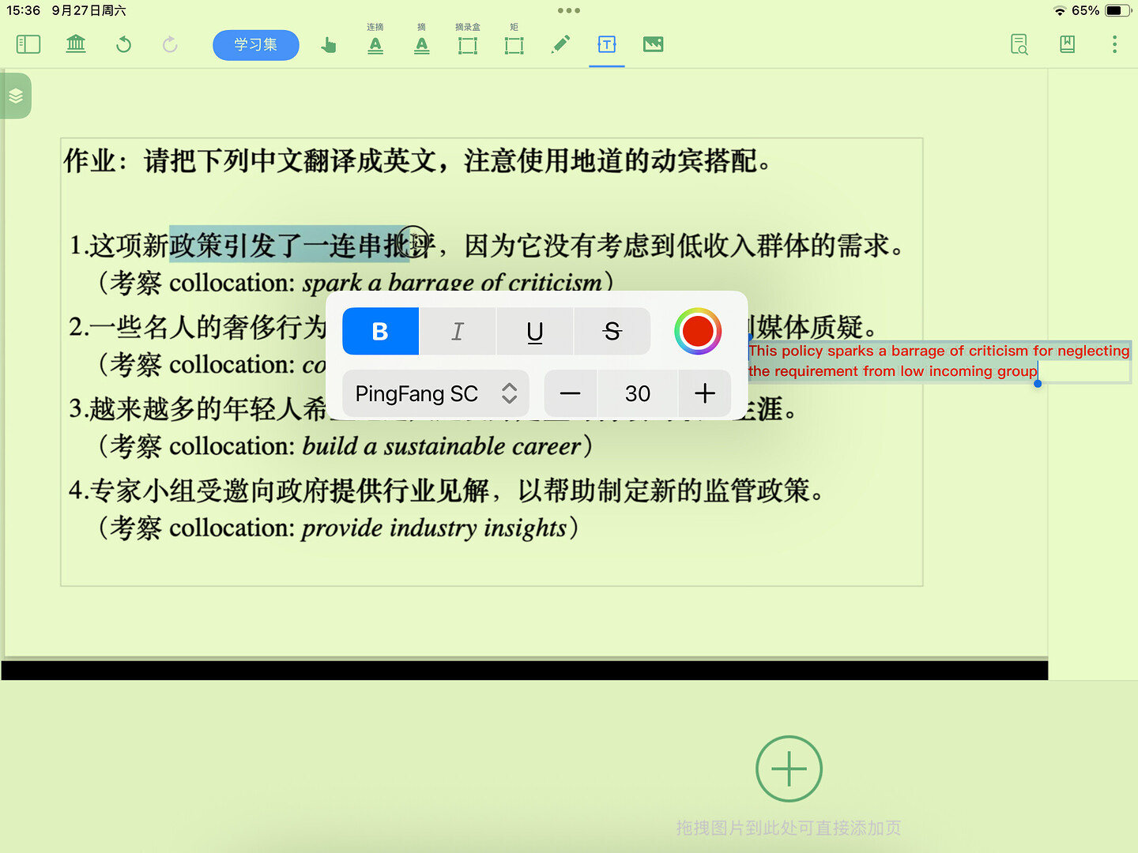
Task: Increase font size with plus stepper
Action: 704,393
